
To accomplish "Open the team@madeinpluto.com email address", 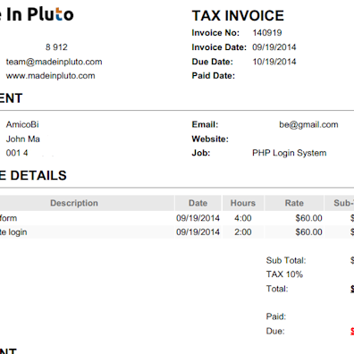I will tap(54, 62).
